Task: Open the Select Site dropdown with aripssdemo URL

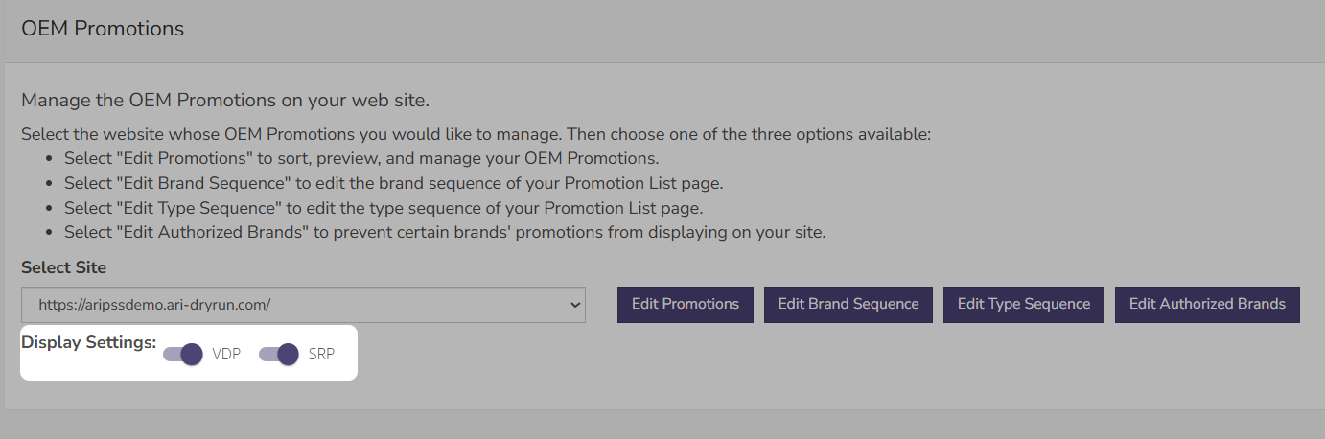Action: click(x=303, y=304)
